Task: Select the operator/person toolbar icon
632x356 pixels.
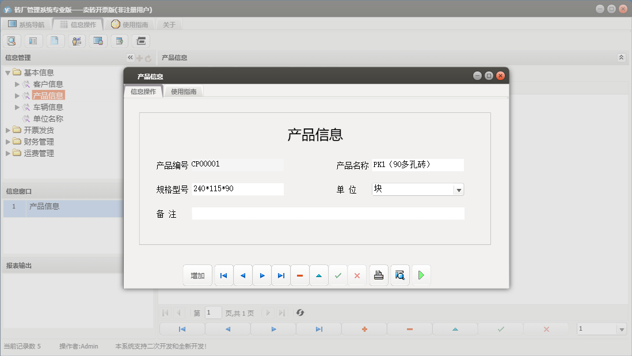Action: (76, 40)
